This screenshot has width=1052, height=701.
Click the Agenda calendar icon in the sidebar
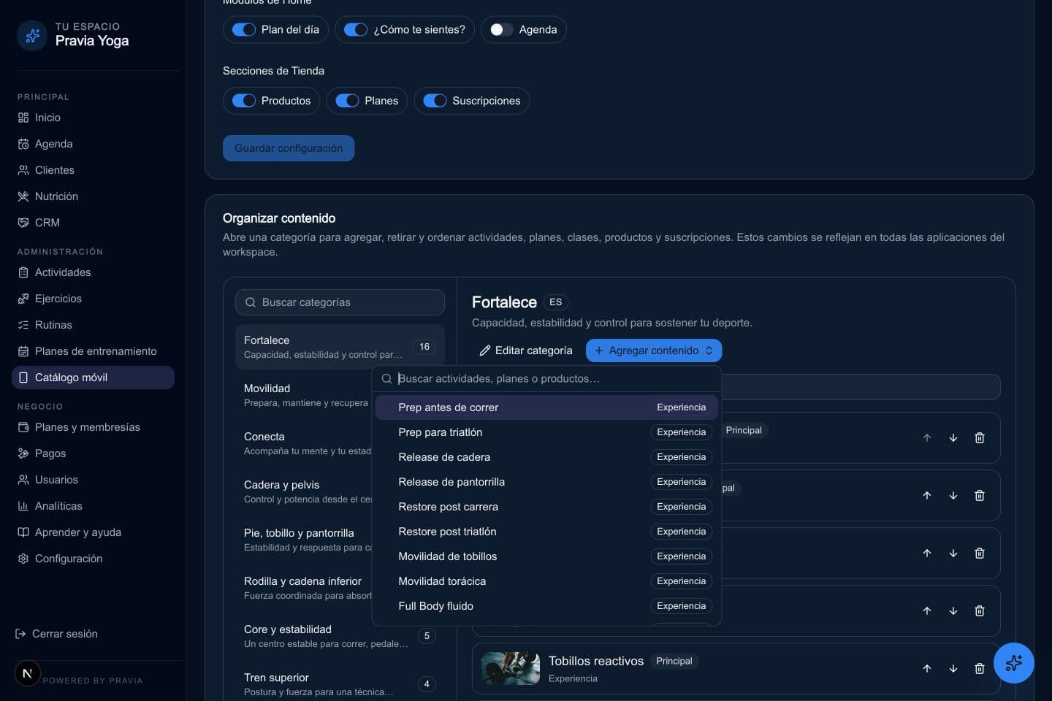click(23, 144)
